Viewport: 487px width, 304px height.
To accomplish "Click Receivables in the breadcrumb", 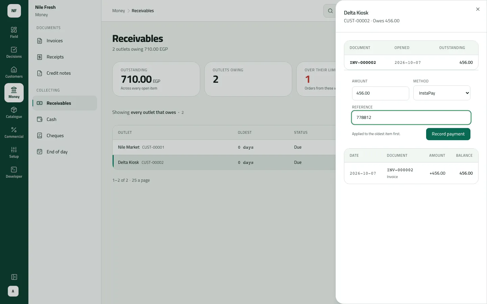I will tap(143, 11).
